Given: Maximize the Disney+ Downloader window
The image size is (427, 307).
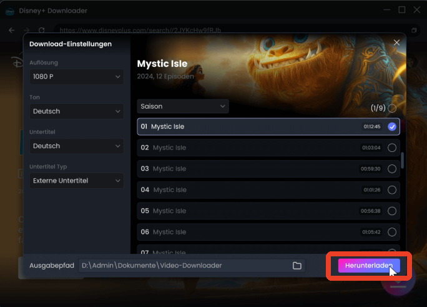Looking at the screenshot, I should (402, 10).
